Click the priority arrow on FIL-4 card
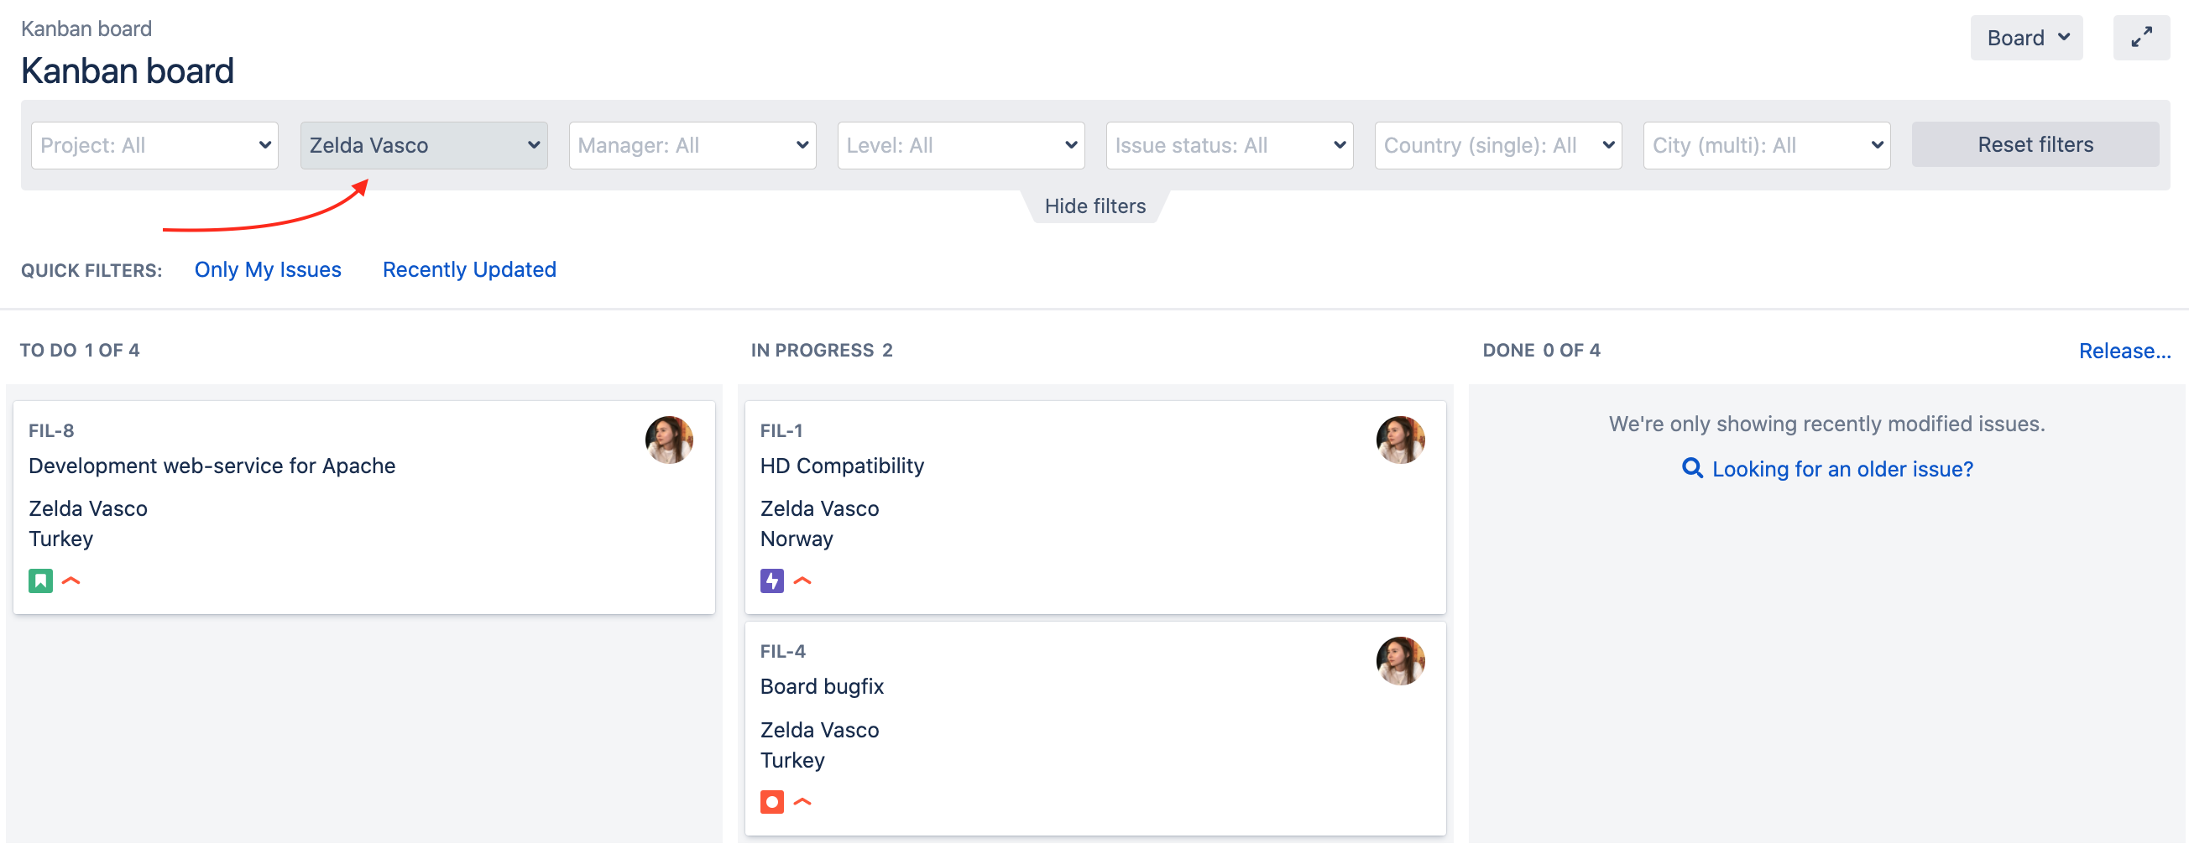The height and width of the screenshot is (854, 2189). 802,801
